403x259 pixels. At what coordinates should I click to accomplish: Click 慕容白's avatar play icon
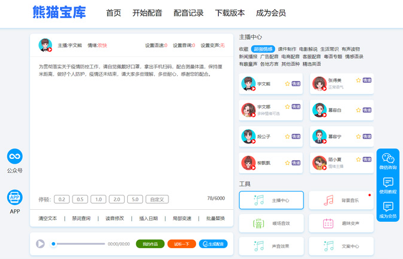click(x=324, y=115)
